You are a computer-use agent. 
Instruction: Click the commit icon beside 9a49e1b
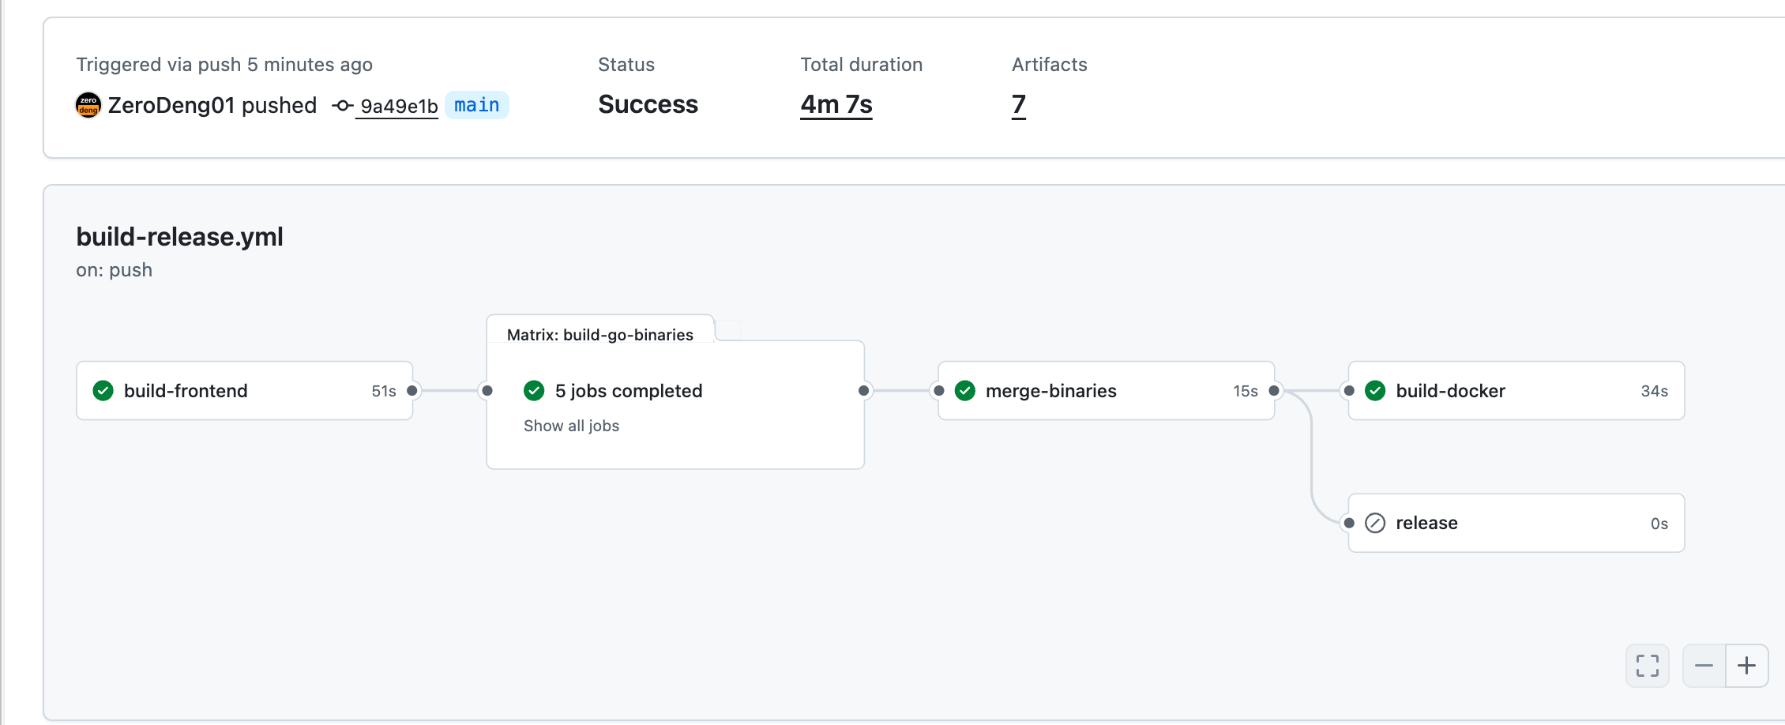(342, 106)
